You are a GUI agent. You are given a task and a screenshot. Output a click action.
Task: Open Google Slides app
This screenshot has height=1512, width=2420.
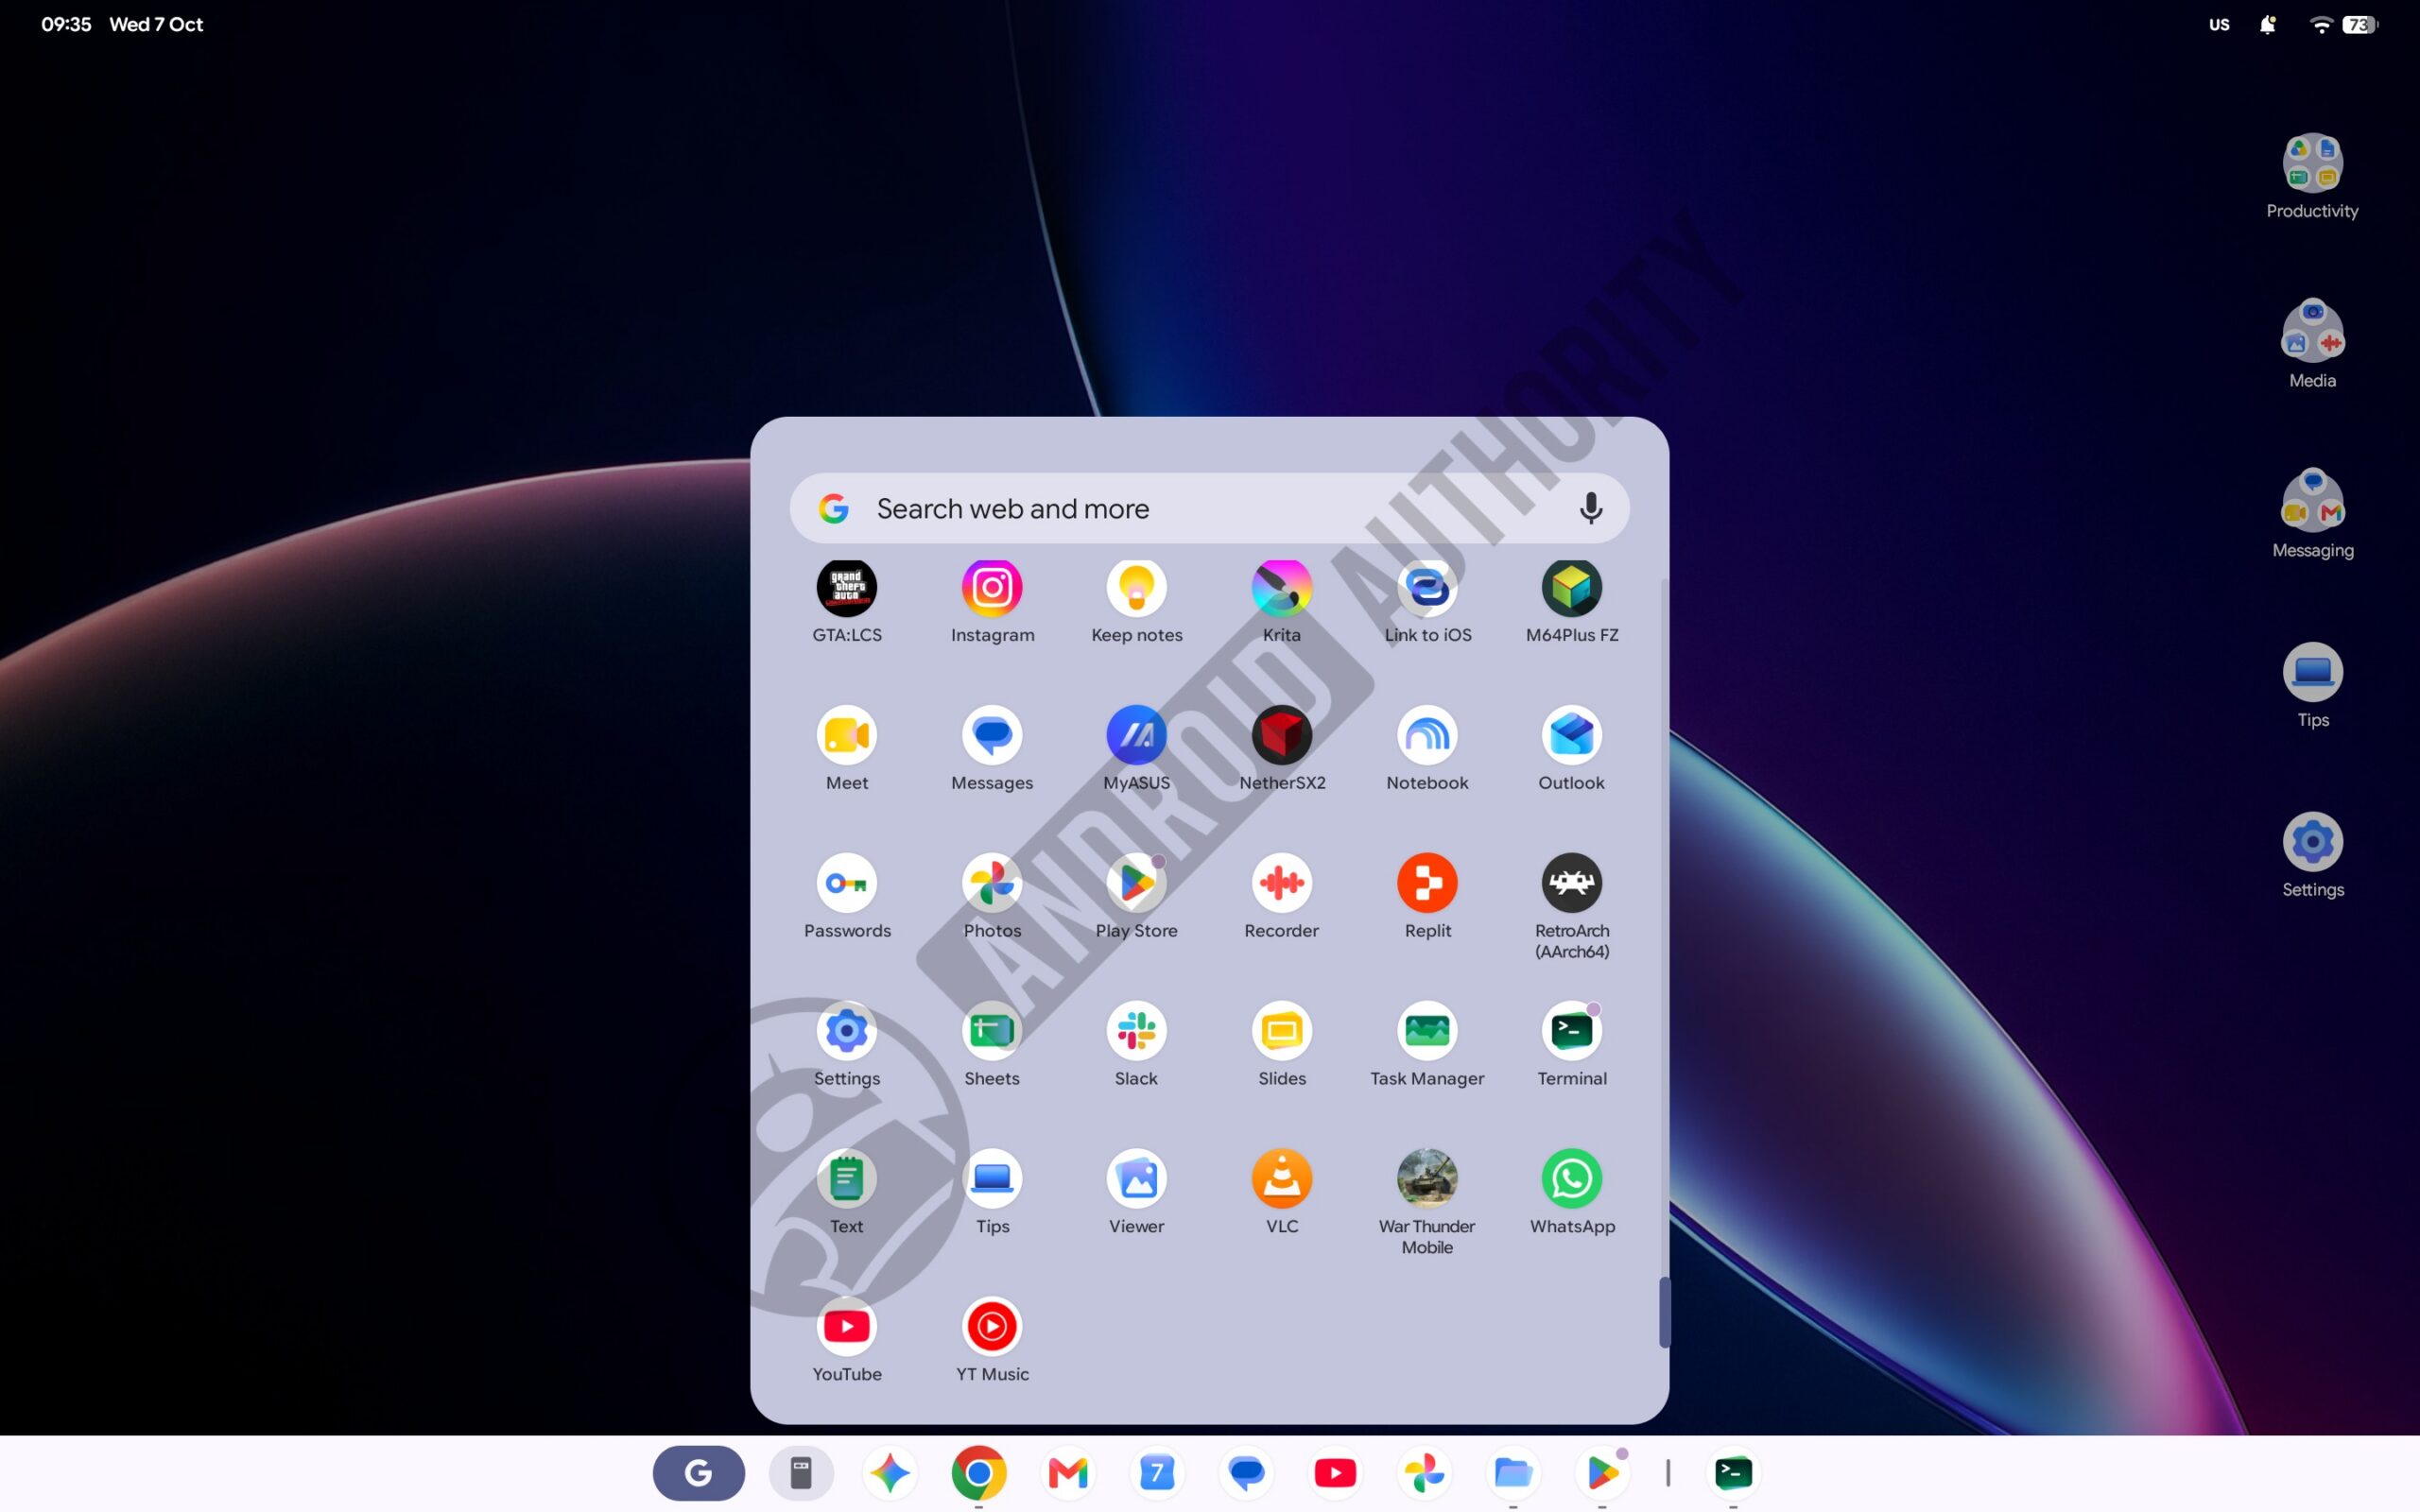[1281, 1031]
